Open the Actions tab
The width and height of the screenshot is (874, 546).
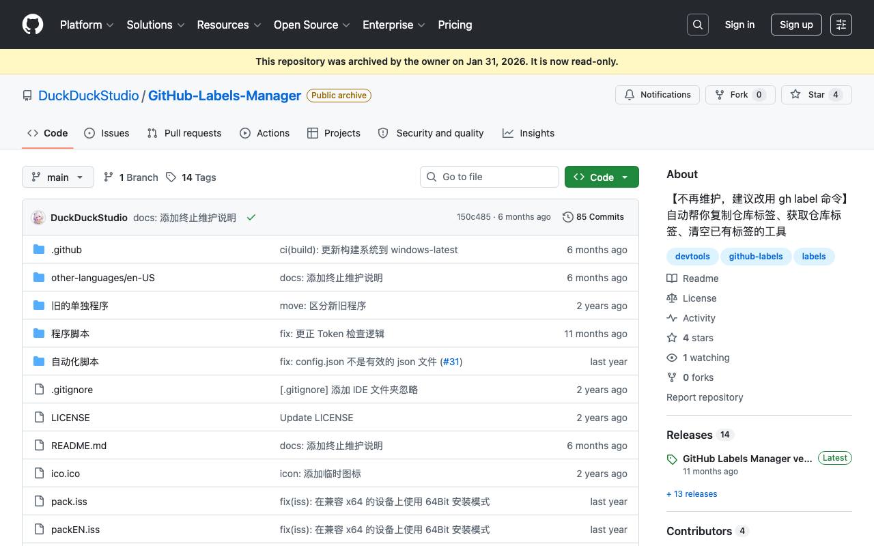[x=265, y=133]
